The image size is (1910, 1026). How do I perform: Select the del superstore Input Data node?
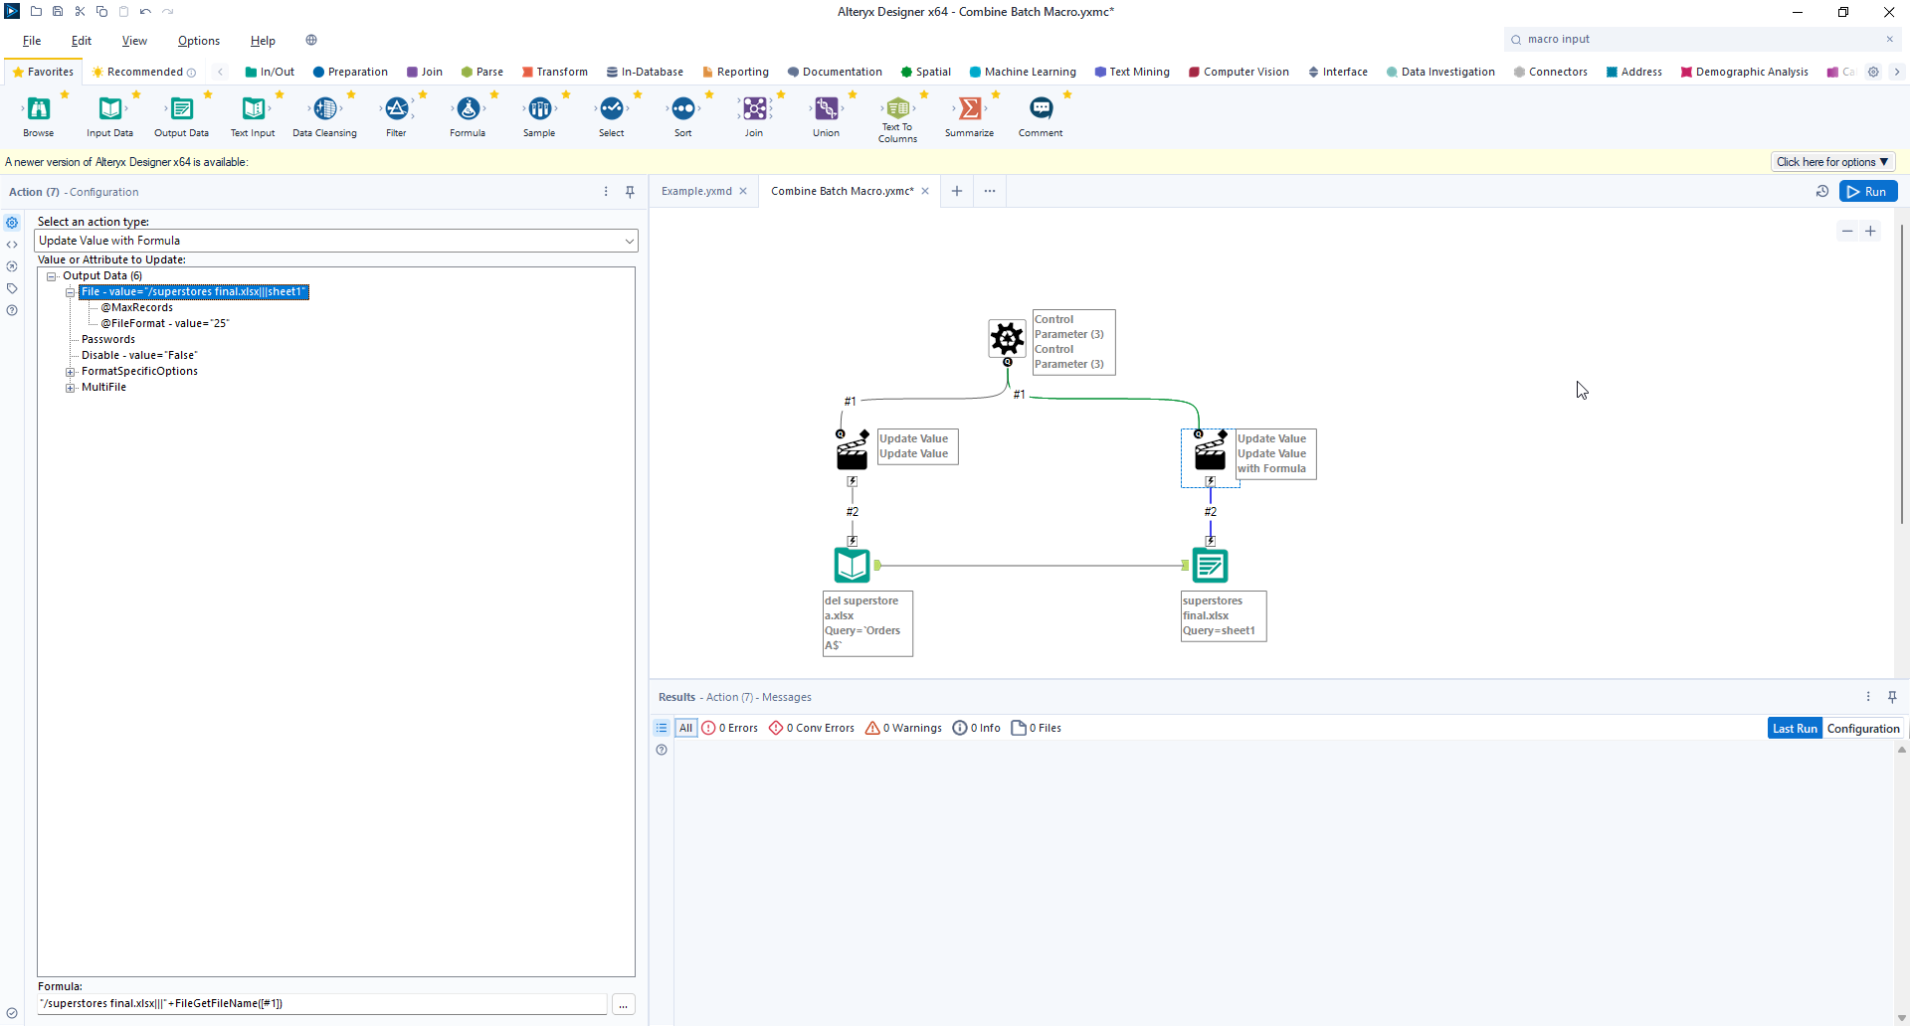tap(852, 566)
